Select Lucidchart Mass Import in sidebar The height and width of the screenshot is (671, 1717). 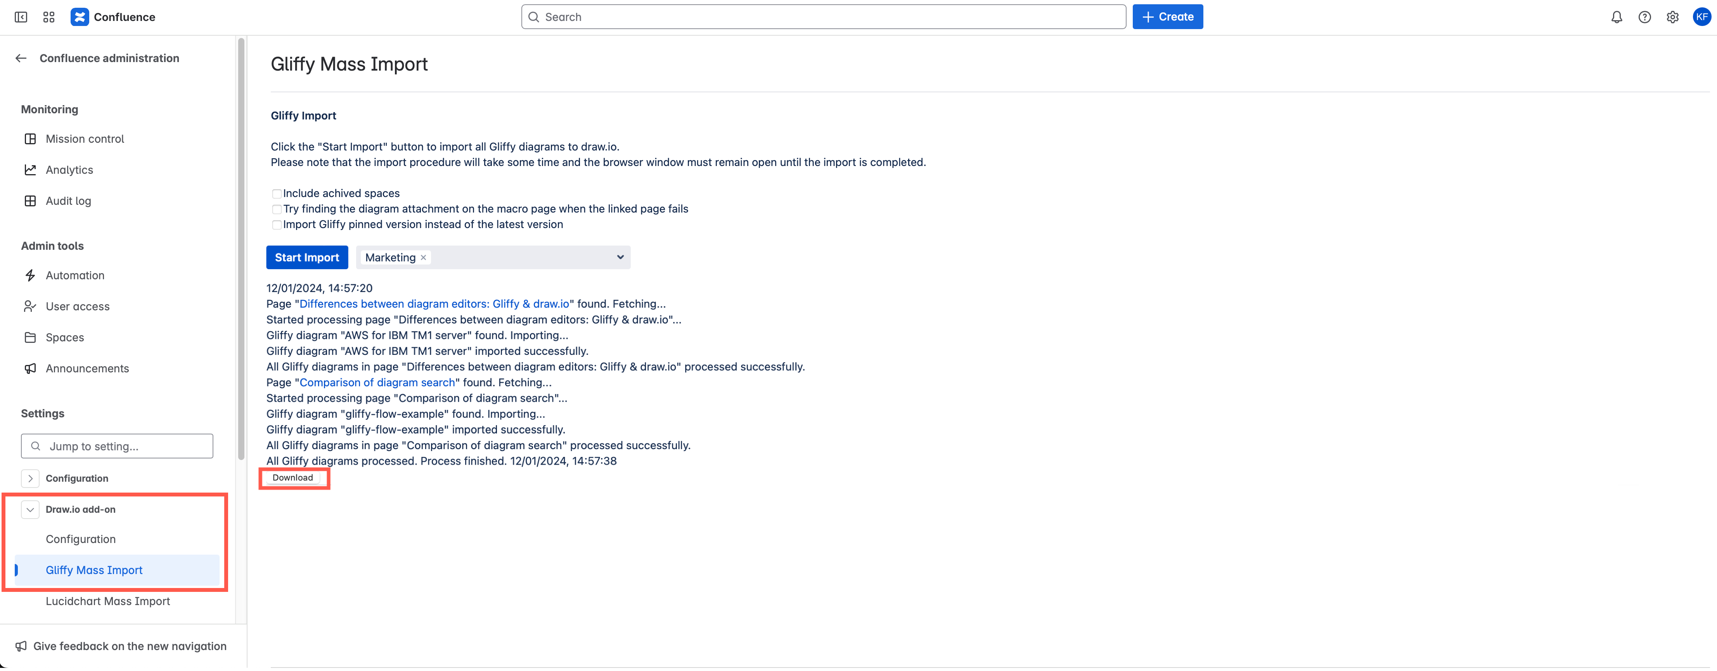pos(107,600)
